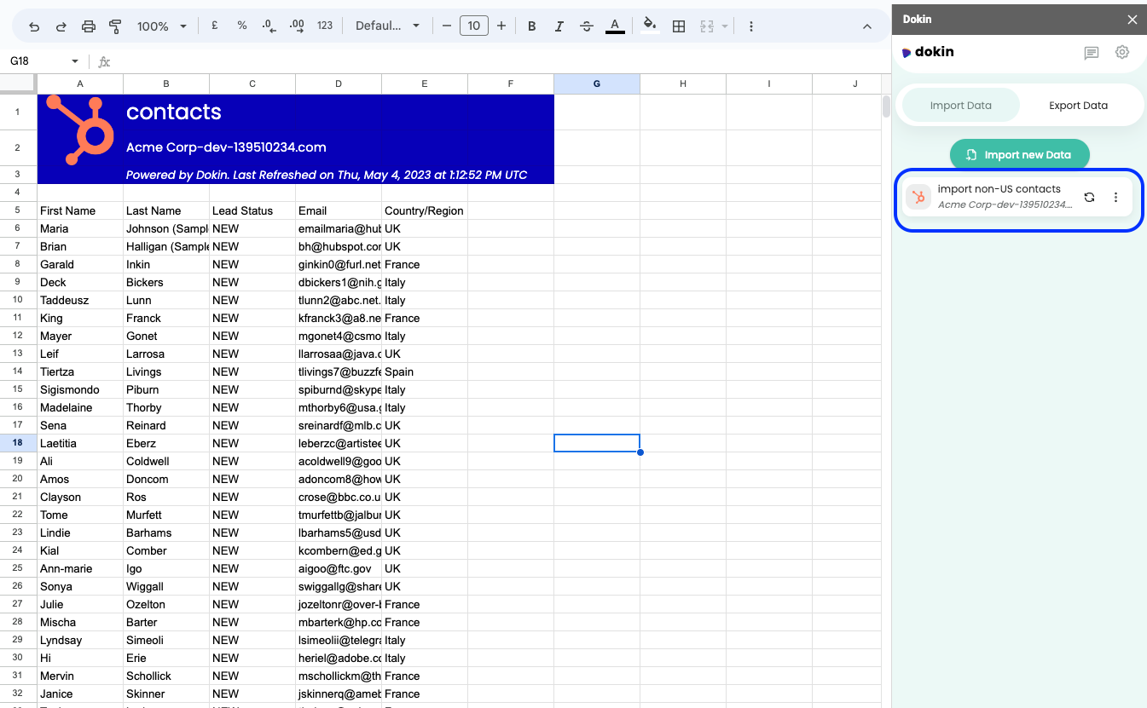1147x708 pixels.
Task: Click the vertical scrollbar of the sheet
Action: [886, 106]
